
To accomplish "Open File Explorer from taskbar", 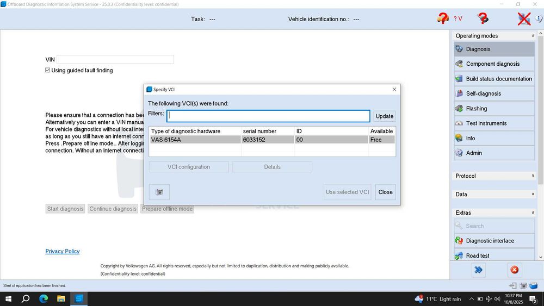I will [61, 299].
